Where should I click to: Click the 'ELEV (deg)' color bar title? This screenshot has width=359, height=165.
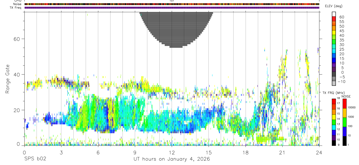[x=334, y=6]
